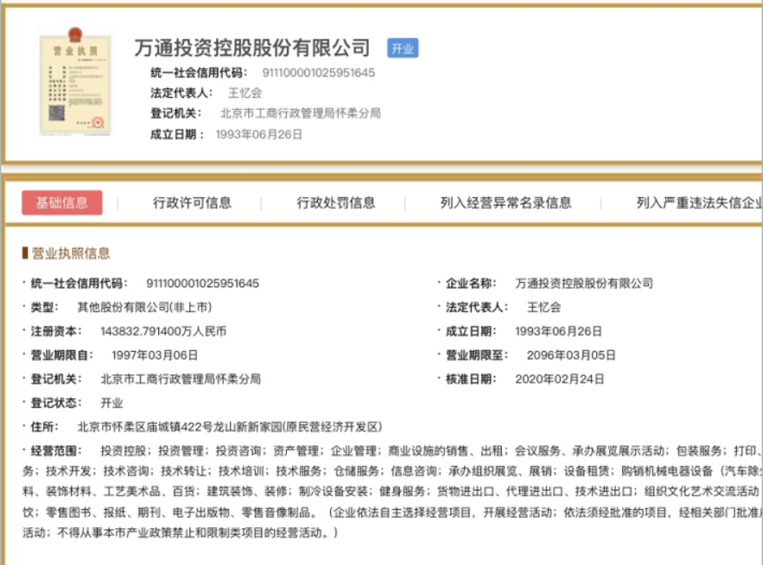Click the 住所 address text

pyautogui.click(x=229, y=427)
